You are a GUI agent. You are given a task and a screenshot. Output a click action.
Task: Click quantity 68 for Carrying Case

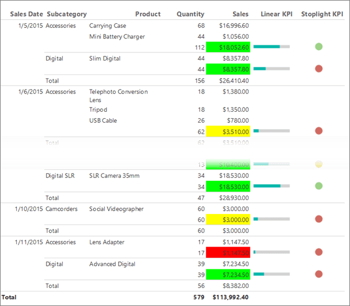tap(201, 26)
